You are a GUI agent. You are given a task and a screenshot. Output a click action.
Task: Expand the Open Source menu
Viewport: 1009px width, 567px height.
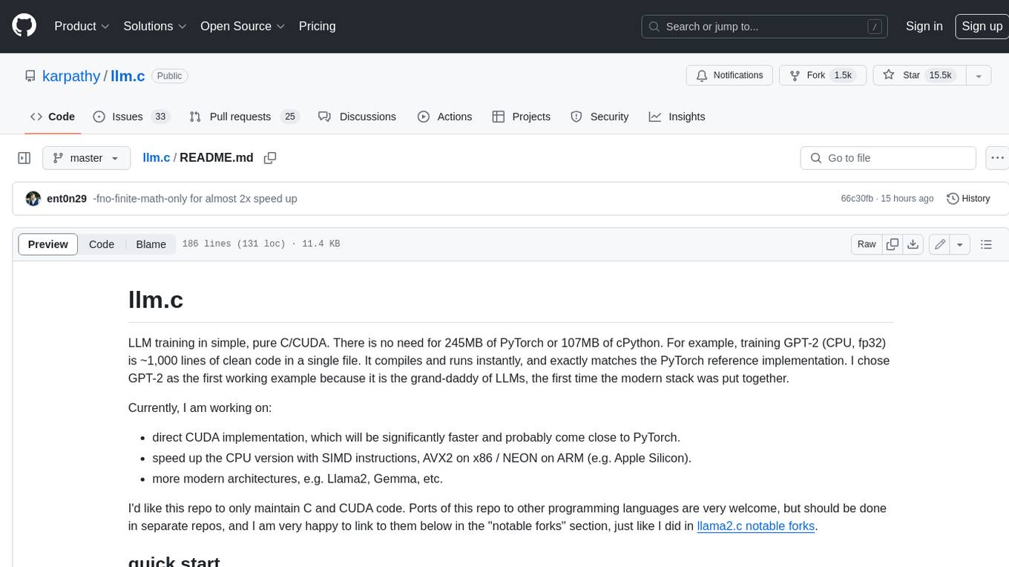click(x=243, y=26)
